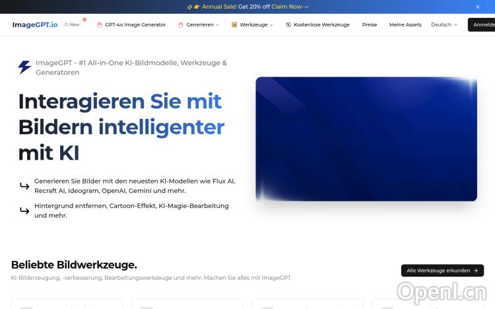Click the flame icon next to Generieren
Viewport: 495px width, 309px height.
tap(180, 24)
